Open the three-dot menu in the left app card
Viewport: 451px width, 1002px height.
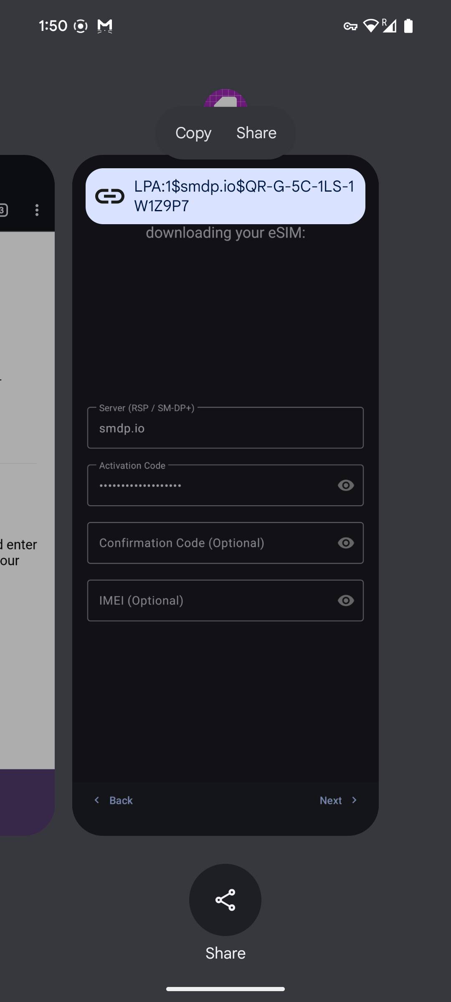[37, 210]
